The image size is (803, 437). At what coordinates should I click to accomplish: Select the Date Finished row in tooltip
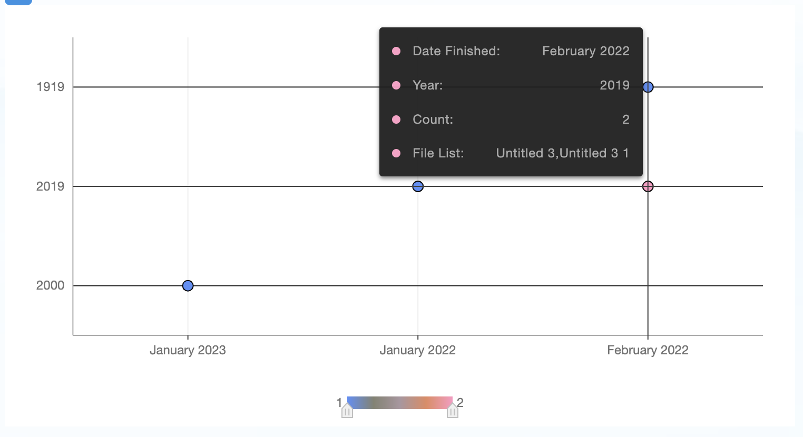[x=511, y=51]
